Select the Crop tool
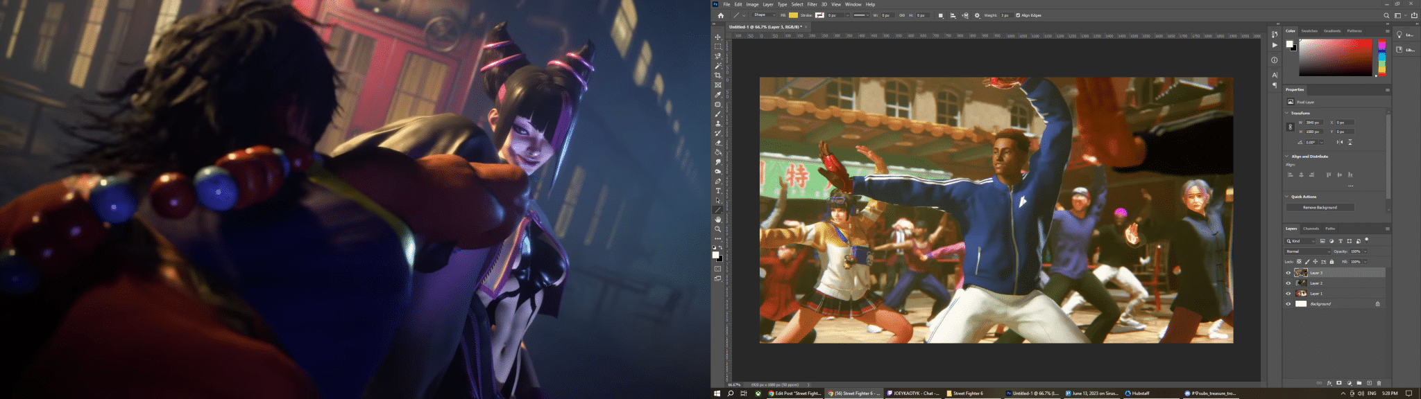This screenshot has width=1421, height=399. click(718, 76)
